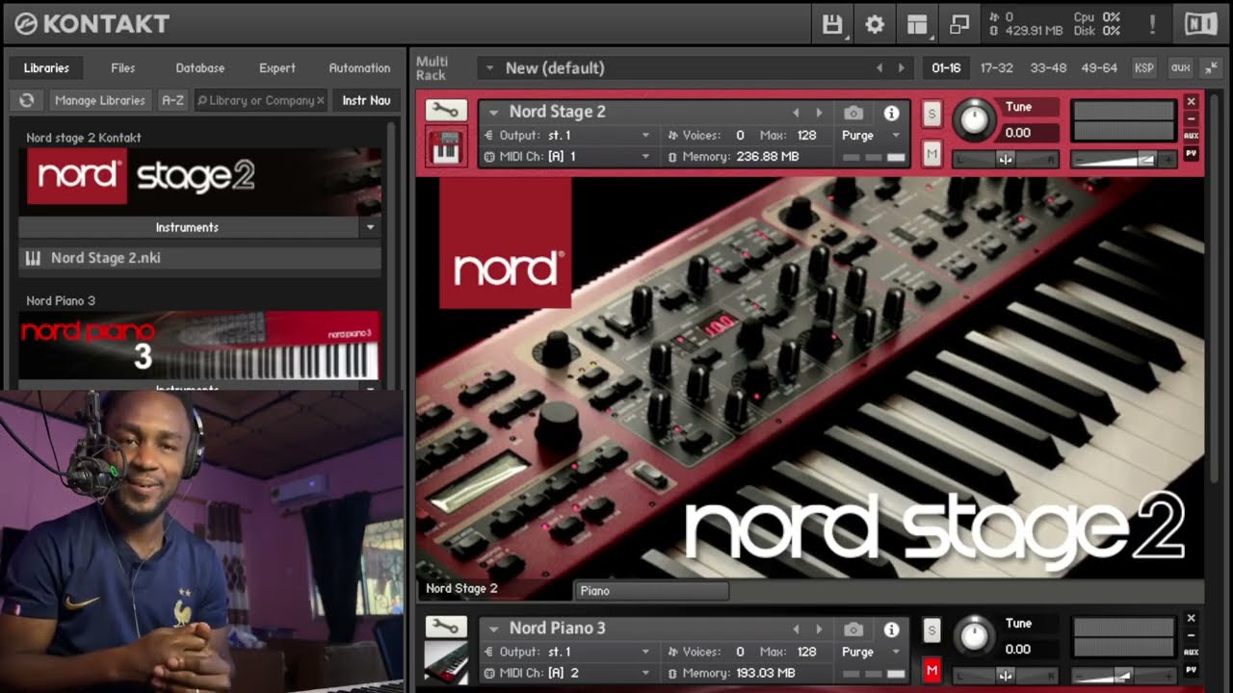
Task: Click the Nord Stage 2 pan slider
Action: [x=1006, y=160]
